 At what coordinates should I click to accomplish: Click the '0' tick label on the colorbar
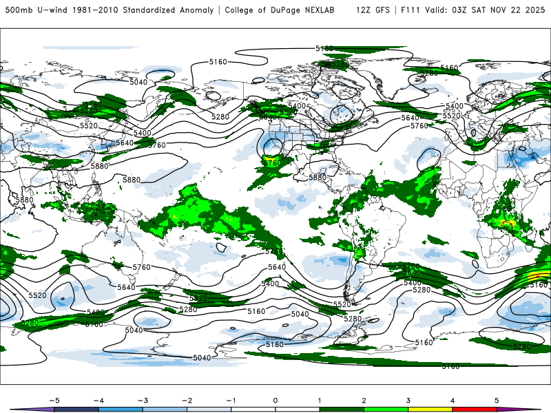tap(275, 401)
